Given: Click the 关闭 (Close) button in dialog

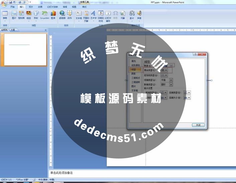Looking at the screenshot, I should (198, 125).
